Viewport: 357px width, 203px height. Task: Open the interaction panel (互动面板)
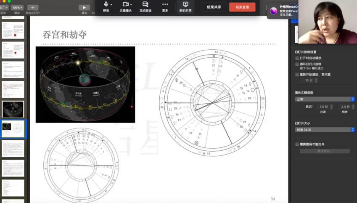(145, 5)
